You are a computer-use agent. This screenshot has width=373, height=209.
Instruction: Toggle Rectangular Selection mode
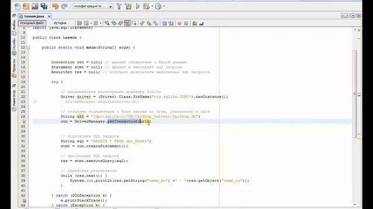pyautogui.click(x=134, y=23)
